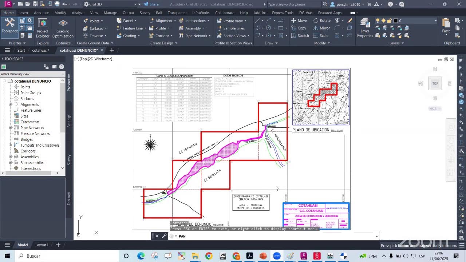Click the TOP face of ViewCube
The image size is (466, 262).
[435, 83]
